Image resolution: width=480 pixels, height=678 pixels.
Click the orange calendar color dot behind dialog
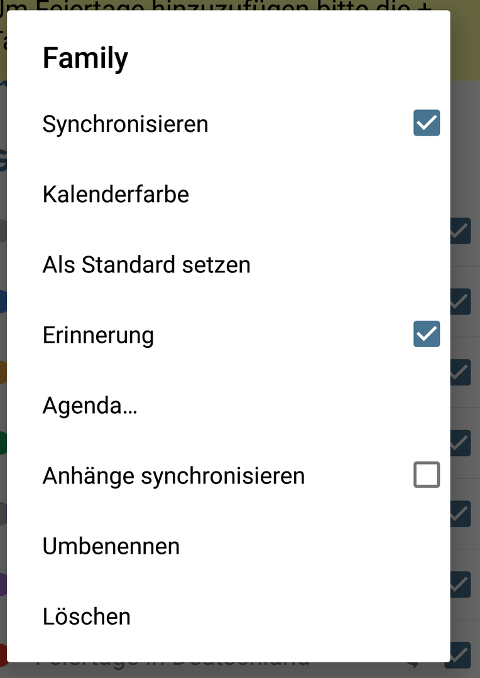(3, 372)
